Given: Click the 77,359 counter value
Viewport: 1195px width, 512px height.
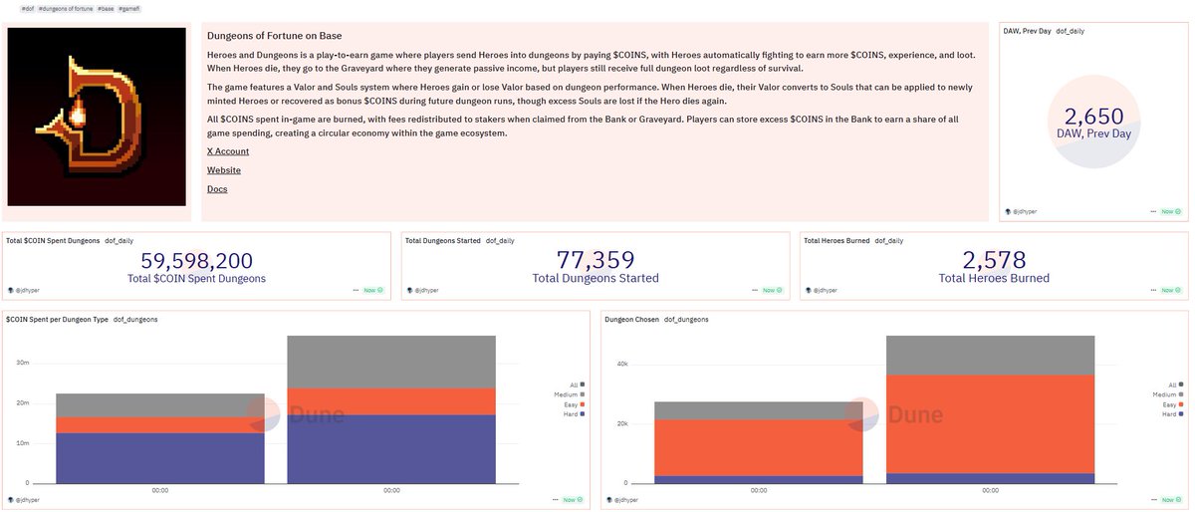Looking at the screenshot, I should (596, 260).
